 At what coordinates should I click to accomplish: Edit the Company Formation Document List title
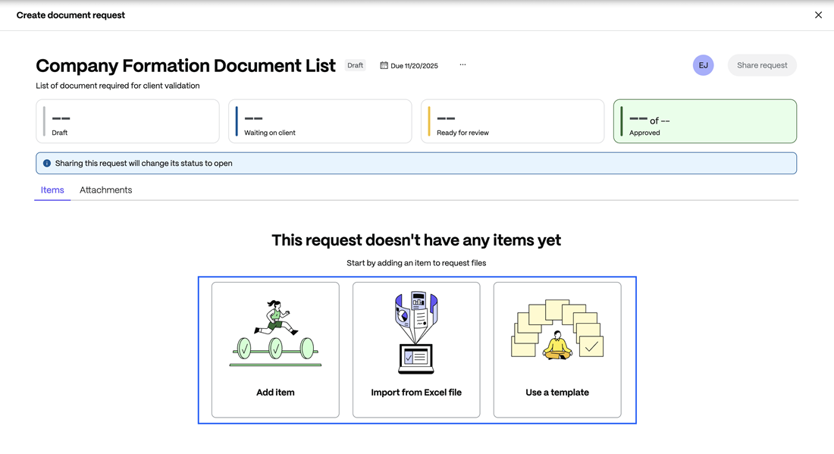pyautogui.click(x=185, y=65)
